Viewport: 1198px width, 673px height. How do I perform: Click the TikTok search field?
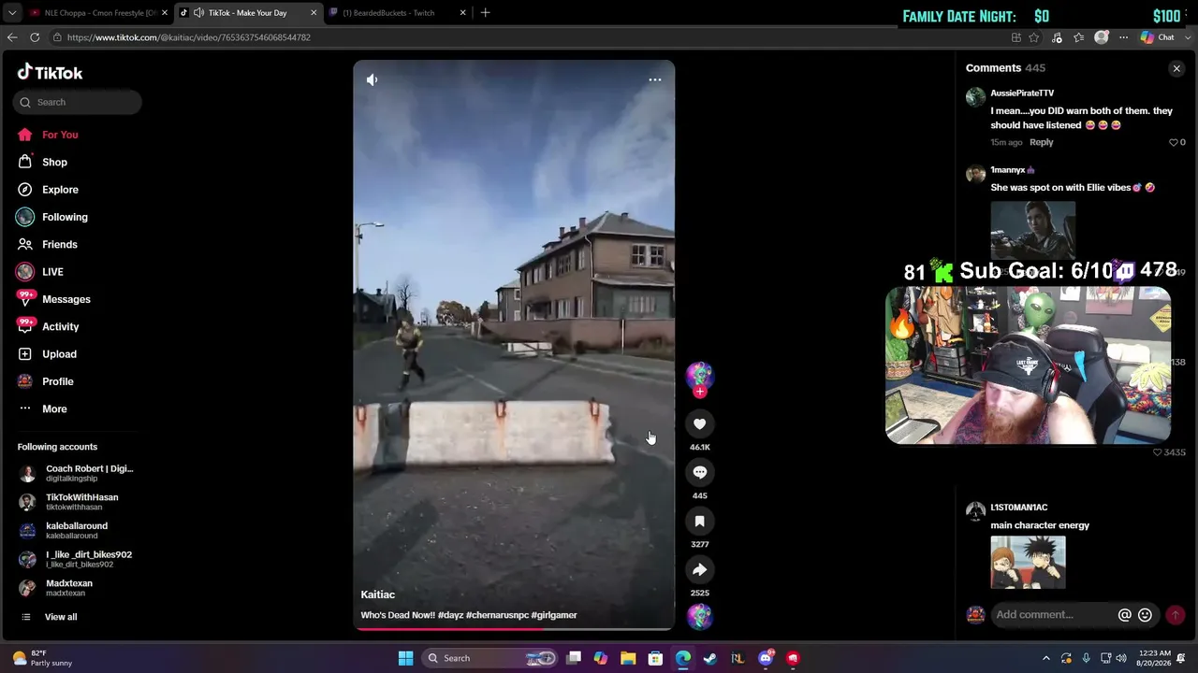coord(78,102)
